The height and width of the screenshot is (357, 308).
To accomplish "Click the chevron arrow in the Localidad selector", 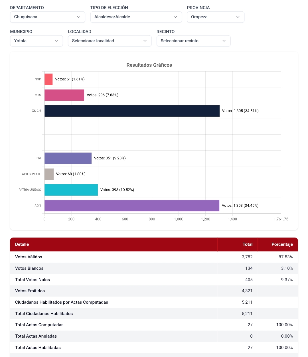I will [145, 41].
